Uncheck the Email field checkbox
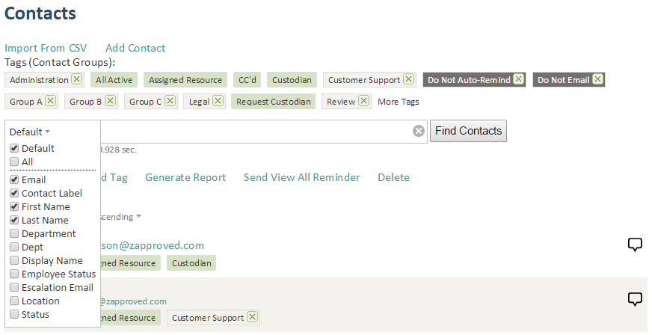652x335 pixels. (14, 179)
